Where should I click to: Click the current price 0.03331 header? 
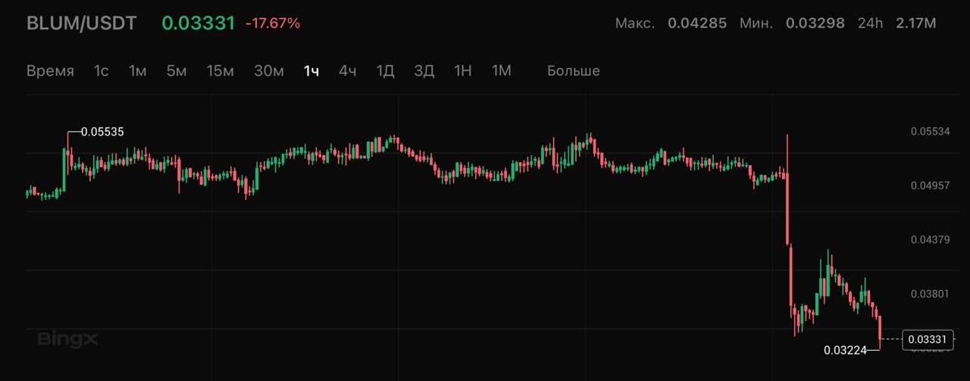click(199, 23)
